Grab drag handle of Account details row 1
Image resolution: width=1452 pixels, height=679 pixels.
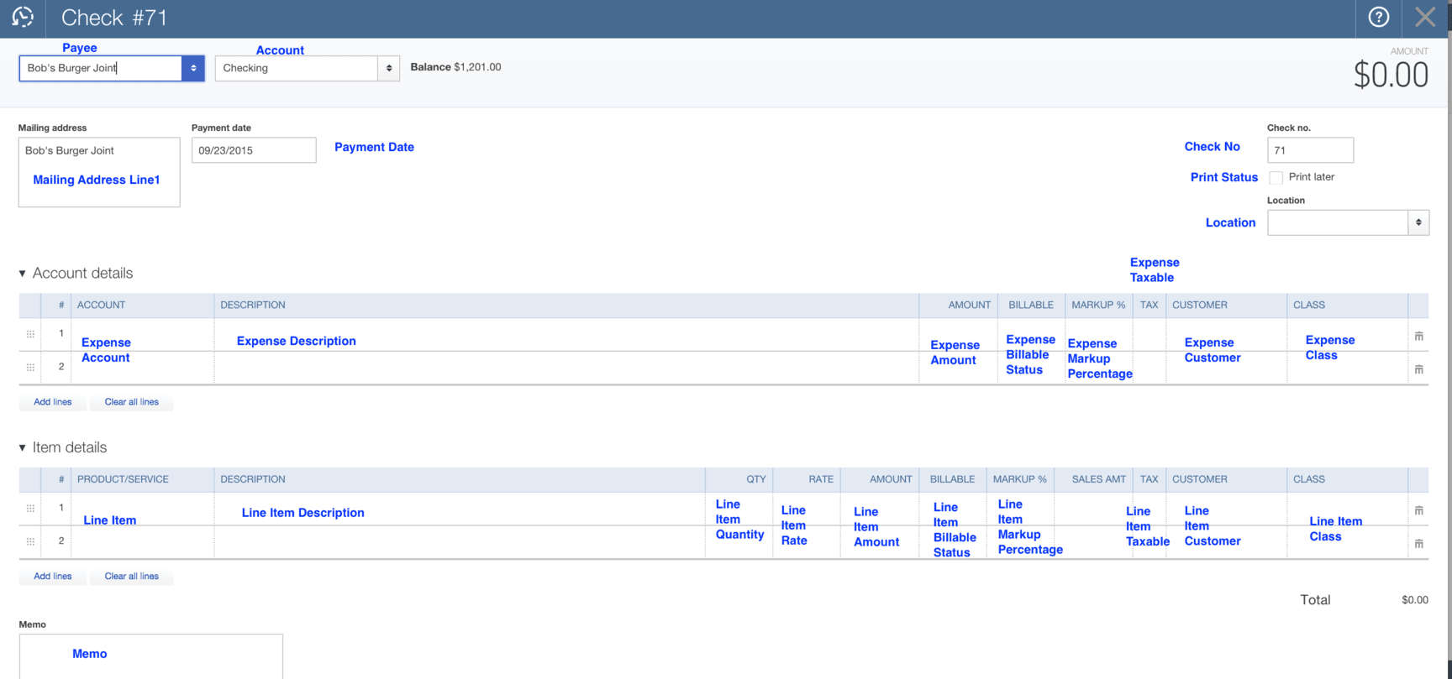coord(30,334)
